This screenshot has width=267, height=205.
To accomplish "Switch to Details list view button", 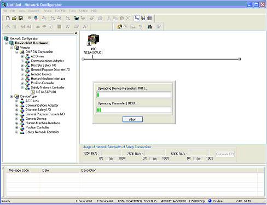I will 149,18.
